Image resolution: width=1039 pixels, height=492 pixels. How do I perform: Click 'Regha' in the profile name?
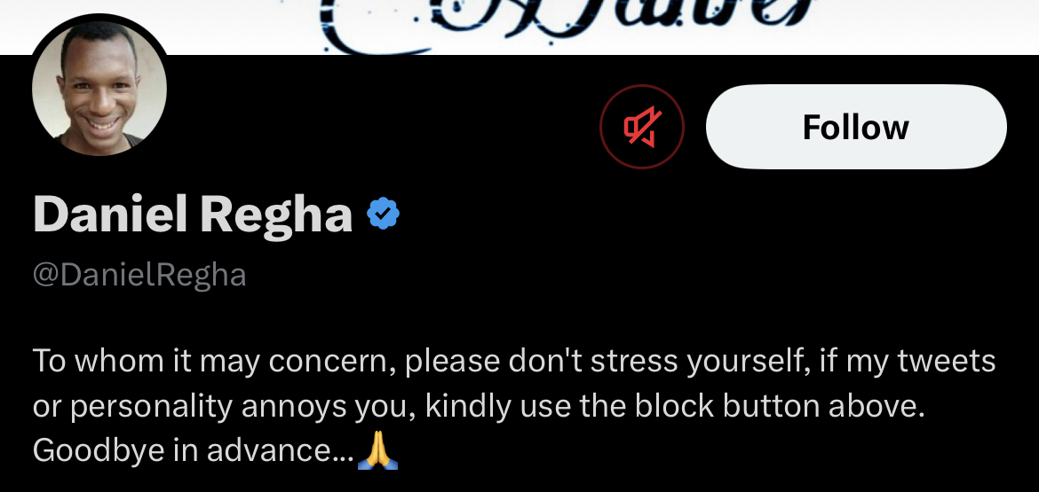276,215
